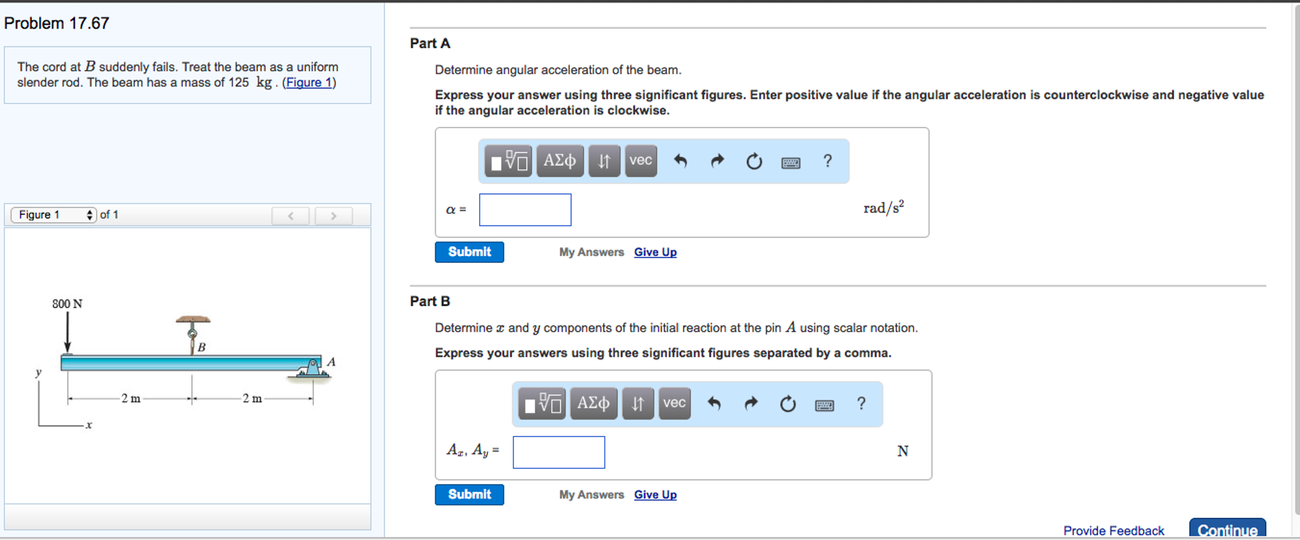This screenshot has height=540, width=1300.
Task: Click the alpha answer input field
Action: pyautogui.click(x=525, y=210)
